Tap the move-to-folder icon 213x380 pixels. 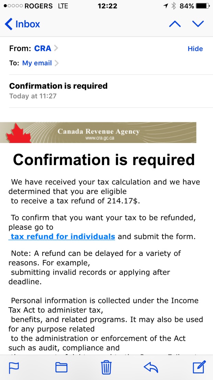pos(61,367)
